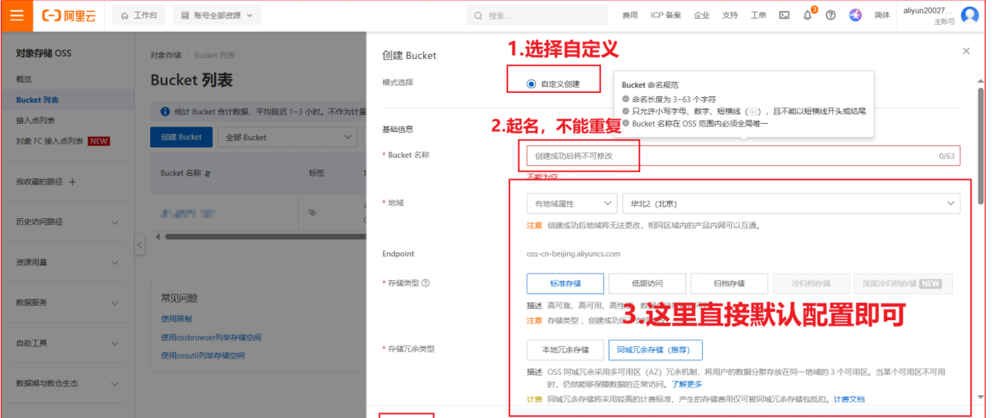Open the purple AI assistant icon

pos(855,15)
